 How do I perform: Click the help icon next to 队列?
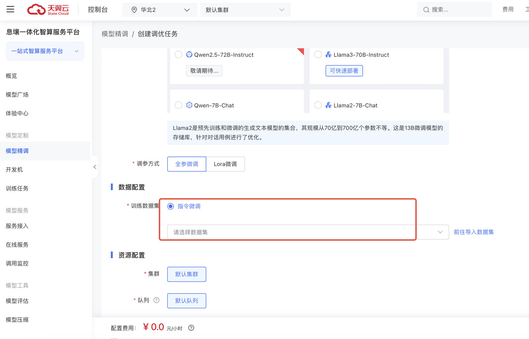tap(157, 300)
